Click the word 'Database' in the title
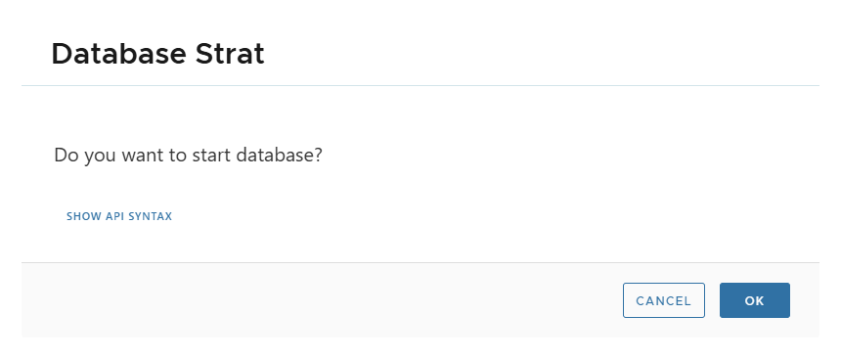This screenshot has width=841, height=360. (x=118, y=54)
